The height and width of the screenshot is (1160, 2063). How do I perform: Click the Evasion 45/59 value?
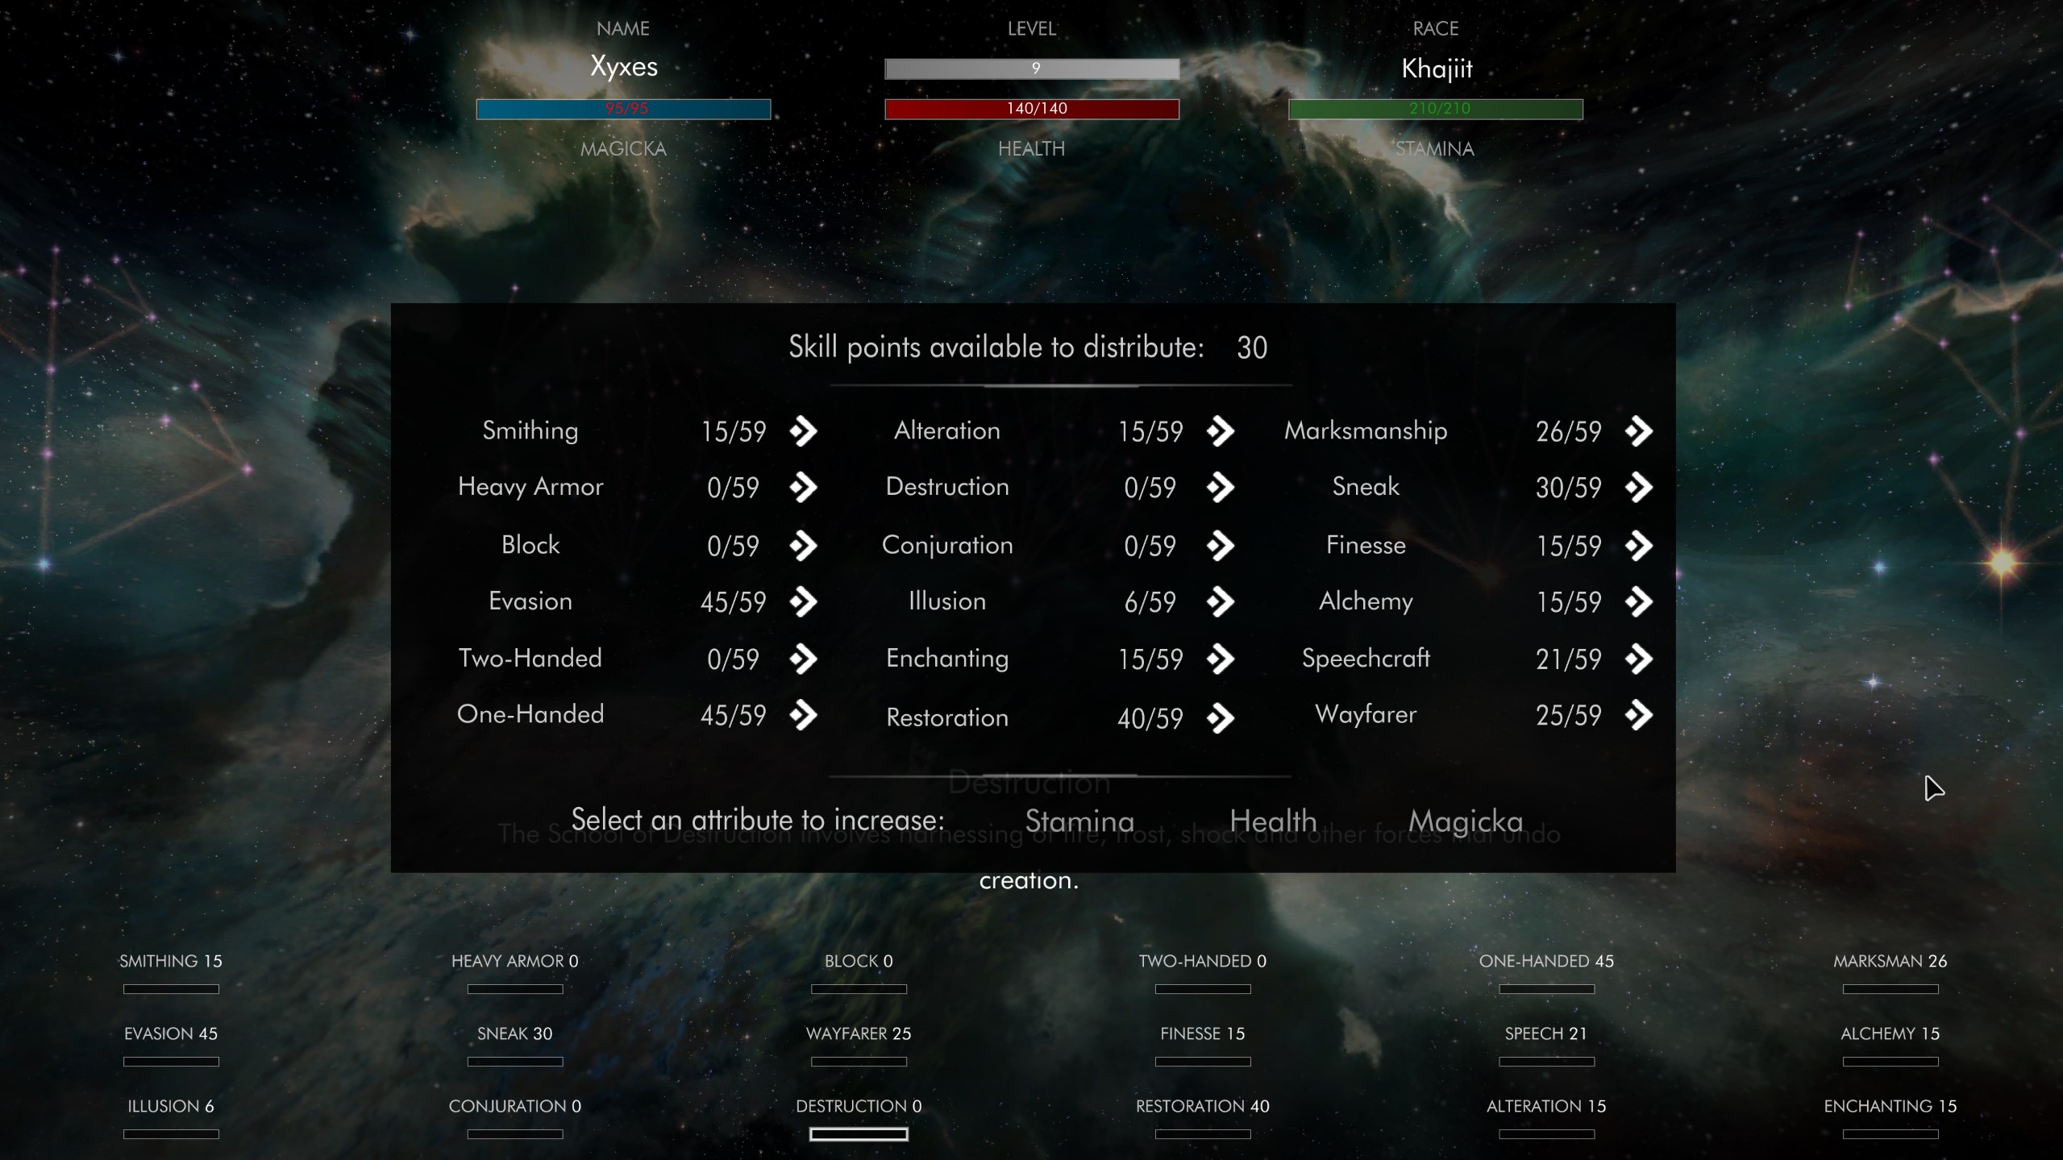pos(733,602)
